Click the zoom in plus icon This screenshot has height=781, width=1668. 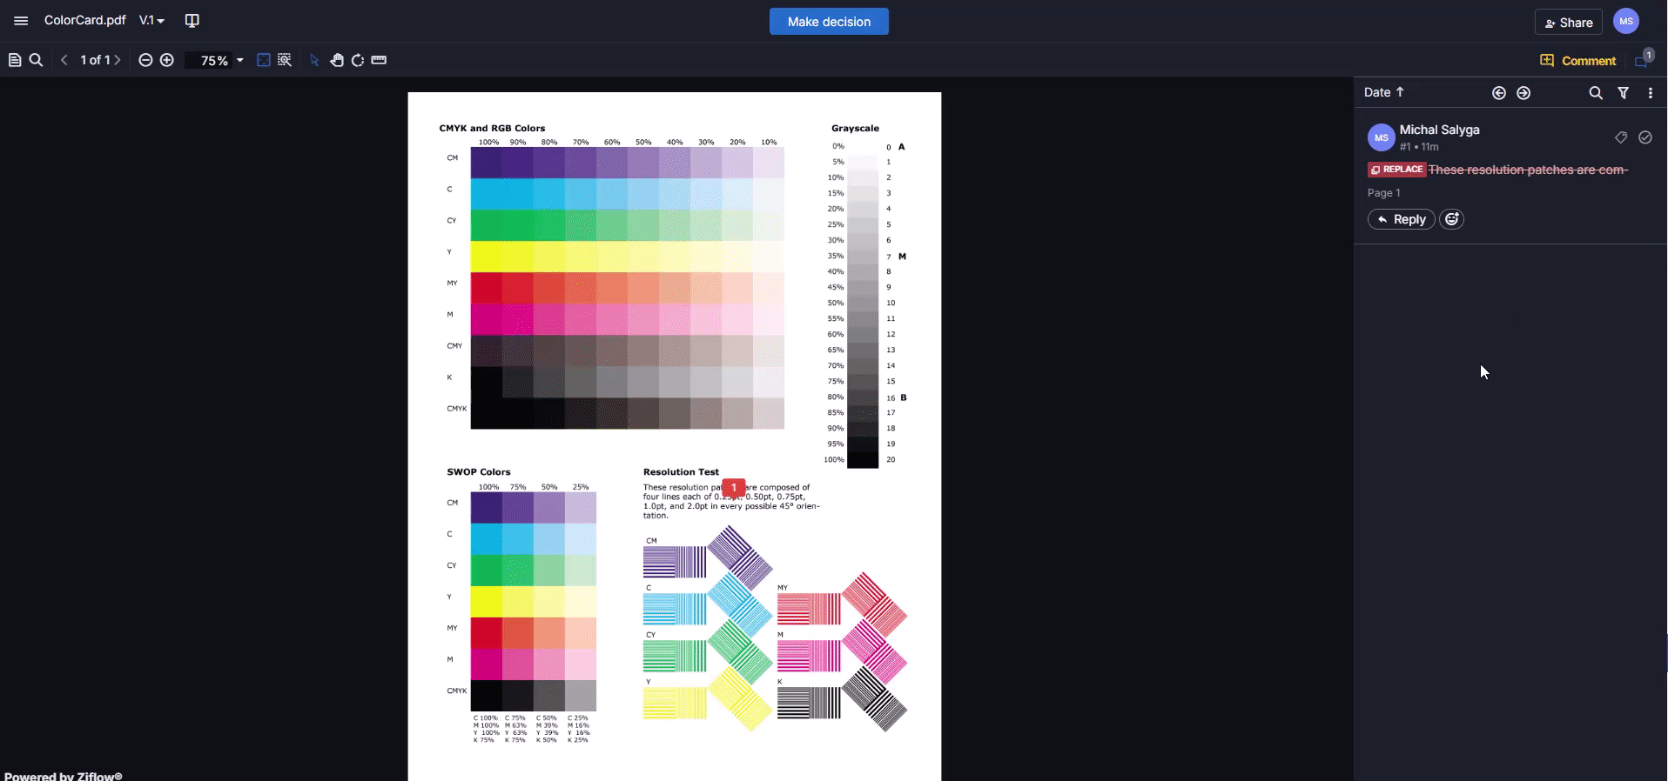pos(167,60)
